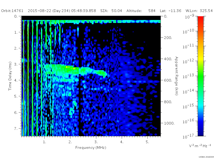Click the 10^-16 colorbar label
The height and width of the screenshot is (160, 214).
coord(189,121)
